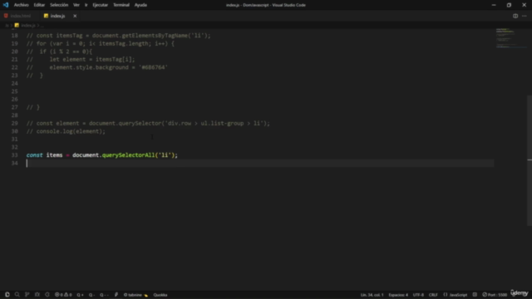Click the js folder breadcrumb segment
This screenshot has height=299, width=532.
pos(7,26)
